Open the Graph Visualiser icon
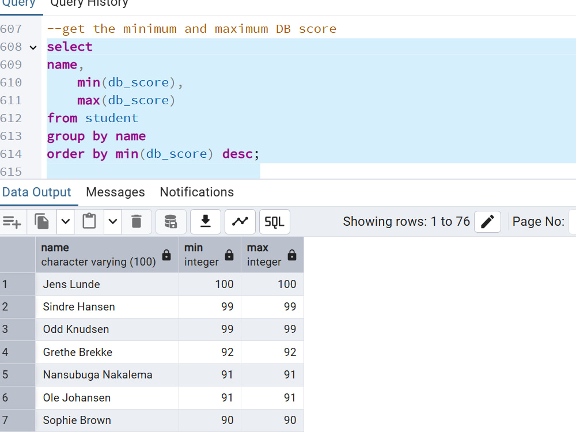 240,222
